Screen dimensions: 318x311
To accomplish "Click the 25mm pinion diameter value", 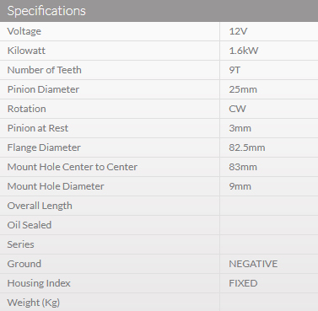I will point(243,89).
